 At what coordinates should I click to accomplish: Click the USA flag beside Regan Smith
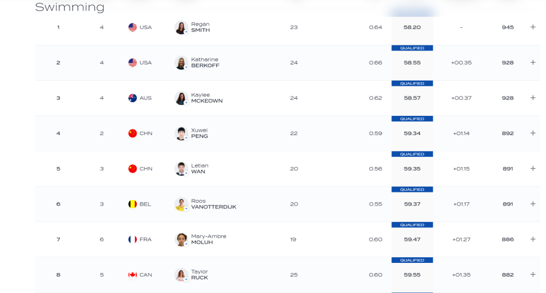pyautogui.click(x=133, y=27)
